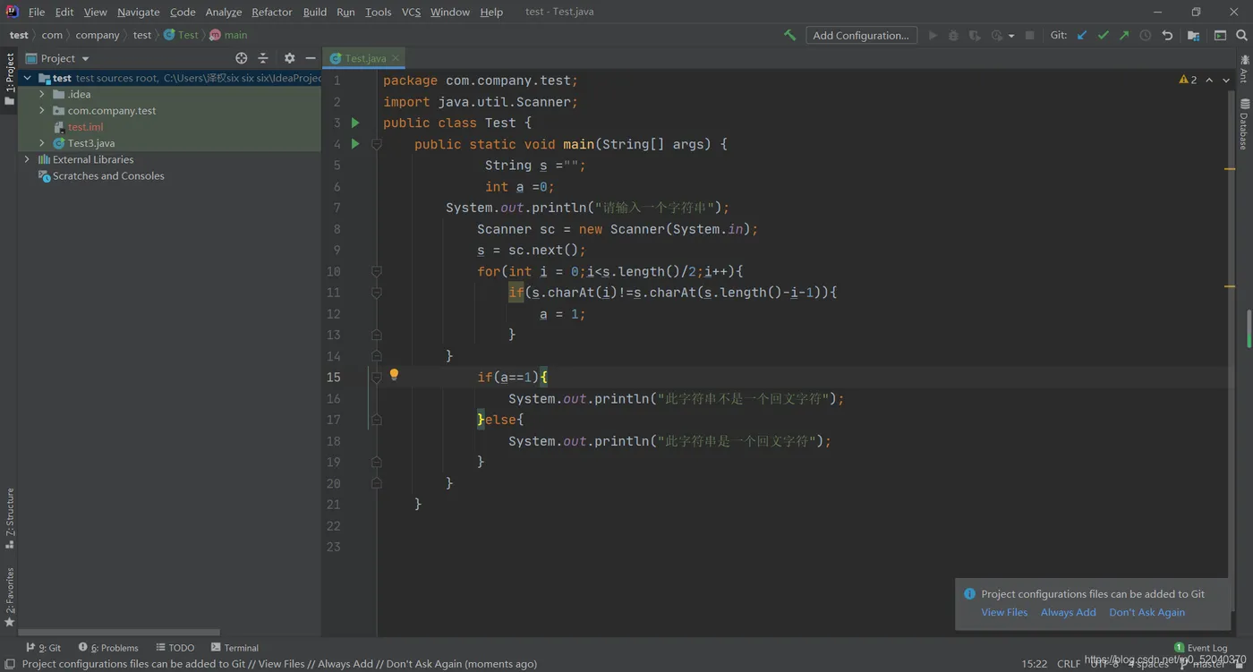
Task: Click the yellow intention lightbulb icon
Action: [x=394, y=375]
